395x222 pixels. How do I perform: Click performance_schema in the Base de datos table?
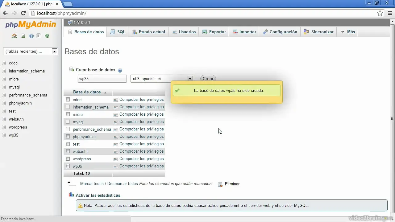(x=92, y=129)
